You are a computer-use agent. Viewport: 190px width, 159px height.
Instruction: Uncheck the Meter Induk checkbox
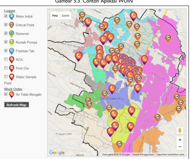point(6,16)
